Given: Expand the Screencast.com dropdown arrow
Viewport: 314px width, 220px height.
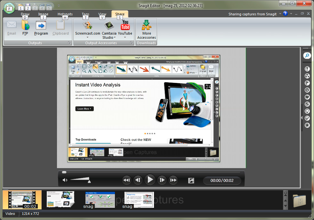Looking at the screenshot, I should (87, 37).
